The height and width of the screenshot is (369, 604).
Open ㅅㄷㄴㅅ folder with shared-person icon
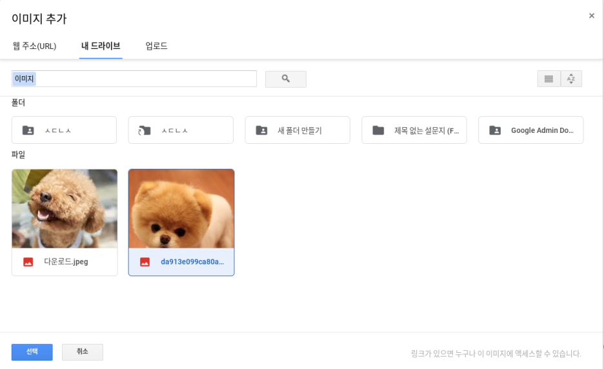coord(64,130)
